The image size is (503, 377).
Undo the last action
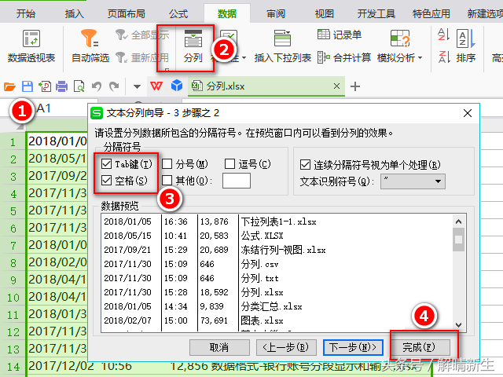[96, 86]
